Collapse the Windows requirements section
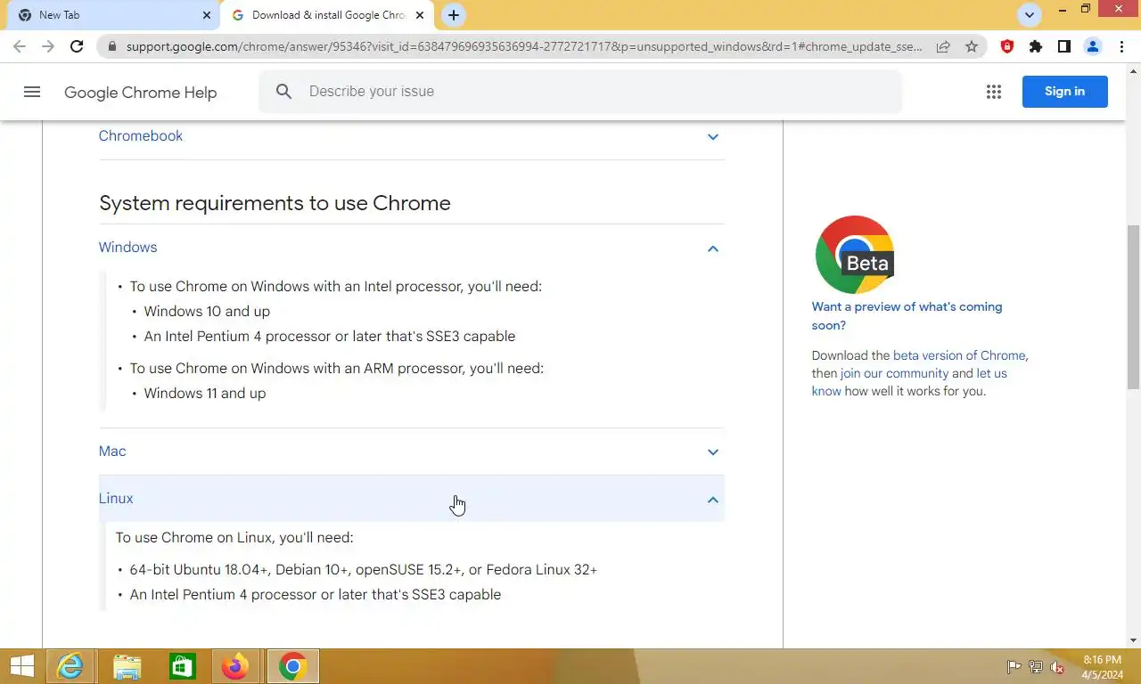 point(411,248)
